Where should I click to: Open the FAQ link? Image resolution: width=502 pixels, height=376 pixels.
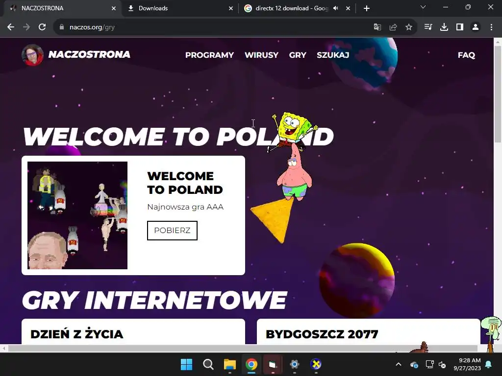[466, 55]
